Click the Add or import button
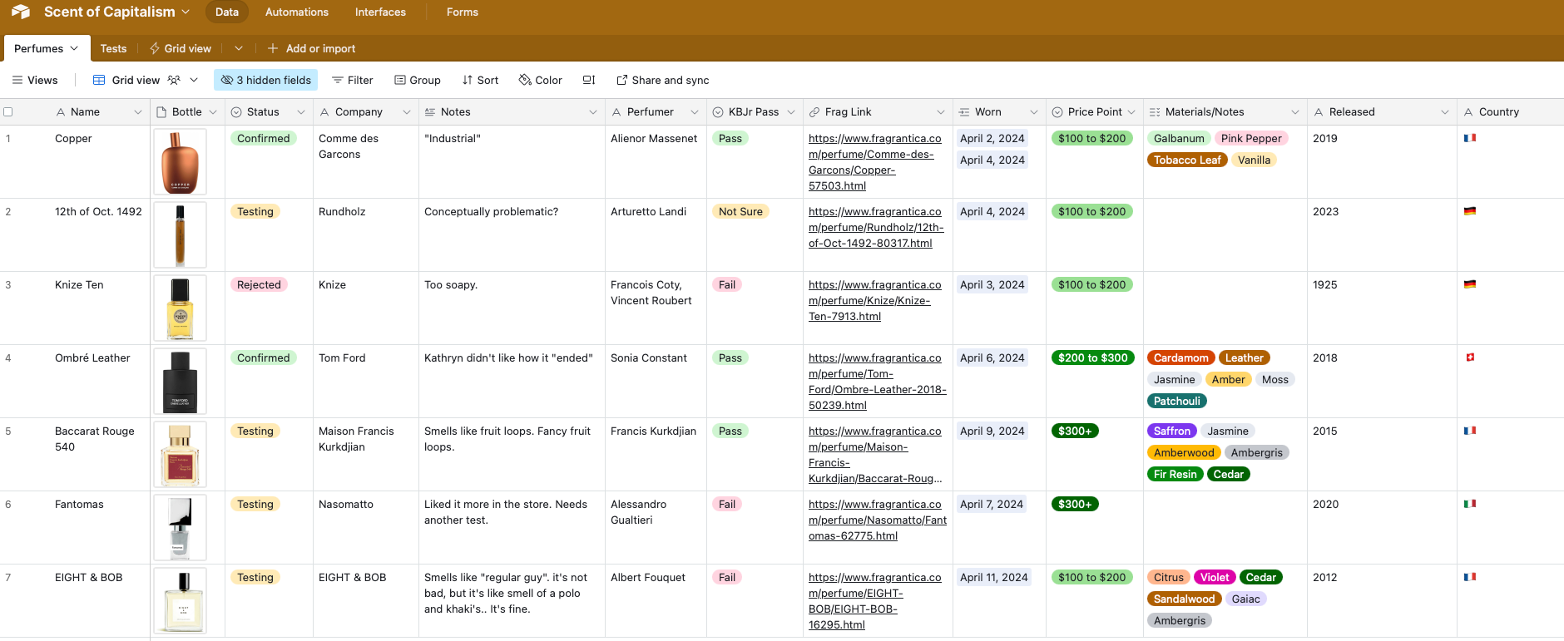This screenshot has height=641, width=1564. (311, 48)
